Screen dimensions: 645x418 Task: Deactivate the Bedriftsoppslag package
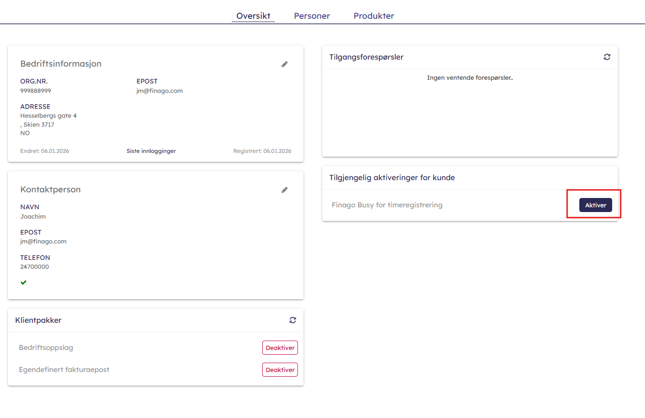coord(280,348)
